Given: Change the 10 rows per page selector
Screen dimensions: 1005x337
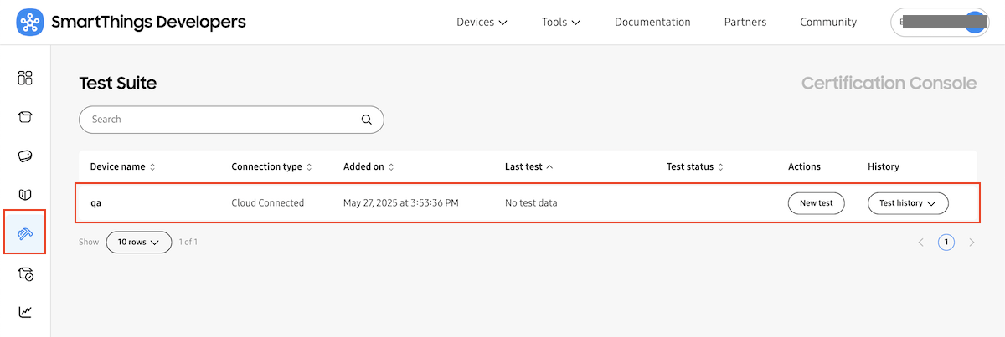Looking at the screenshot, I should pyautogui.click(x=139, y=242).
